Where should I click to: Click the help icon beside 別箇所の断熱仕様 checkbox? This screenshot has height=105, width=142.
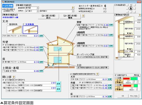pyautogui.click(x=97, y=74)
